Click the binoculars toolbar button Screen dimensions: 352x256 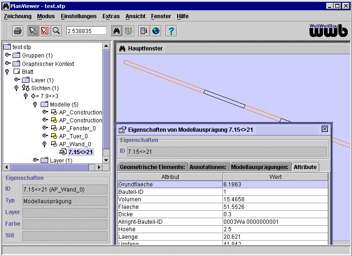pyautogui.click(x=117, y=31)
